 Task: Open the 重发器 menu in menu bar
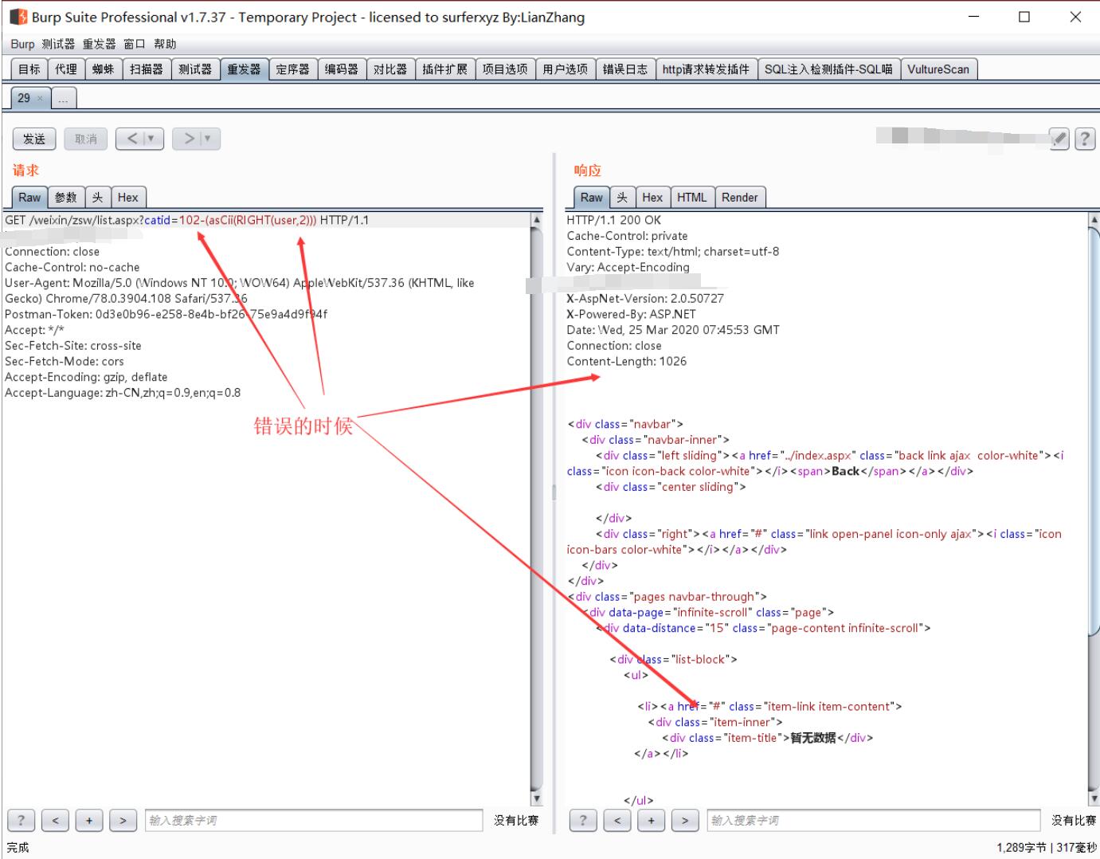click(100, 44)
